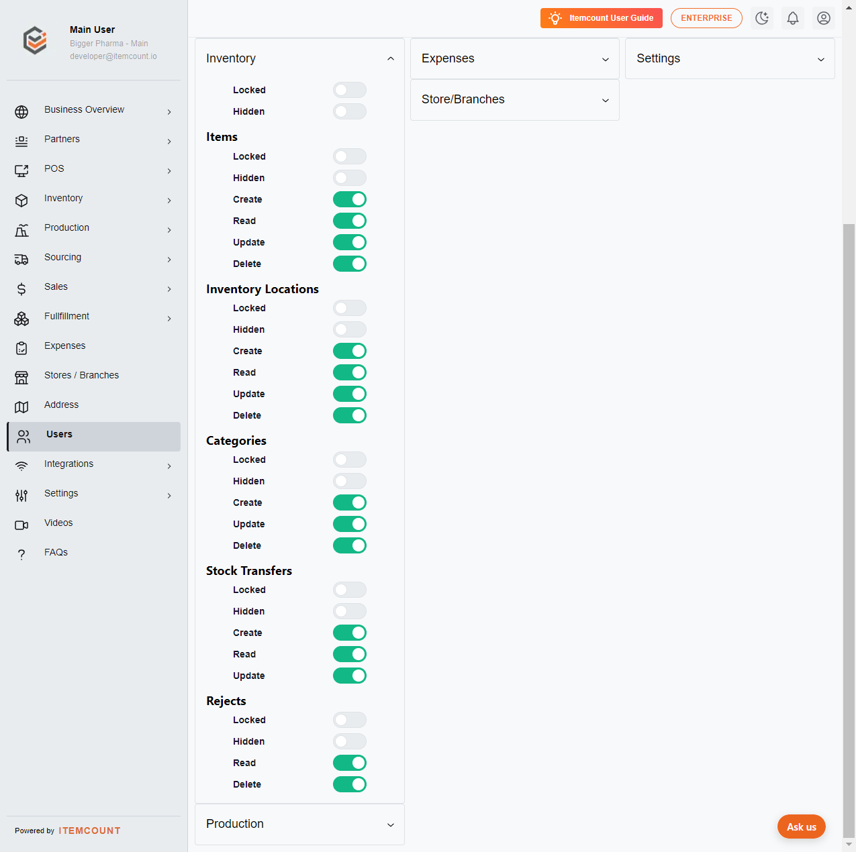Toggle Hidden switch under Items

point(350,178)
